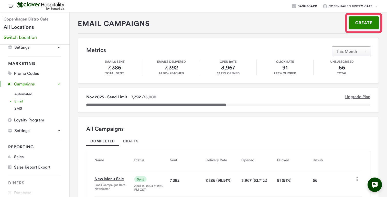The height and width of the screenshot is (197, 387).
Task: Click the Sales Report Export icon
Action: coord(10,167)
